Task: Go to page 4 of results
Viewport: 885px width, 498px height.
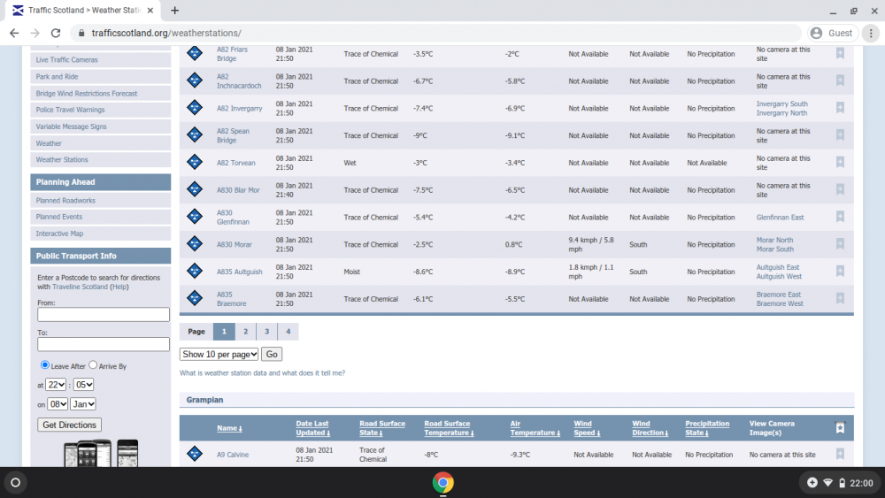Action: (x=288, y=332)
